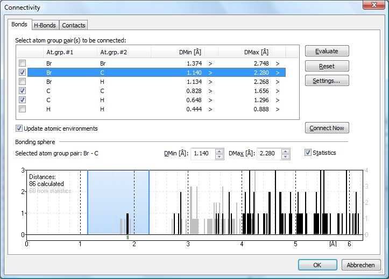Switch to the H-Bonds tab
This screenshot has width=389, height=279.
point(45,25)
